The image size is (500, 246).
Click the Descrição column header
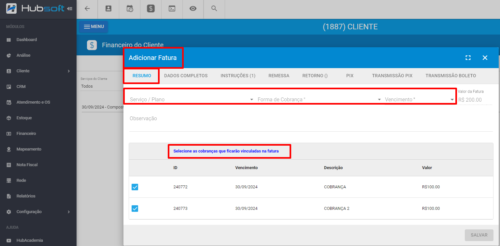click(x=333, y=168)
